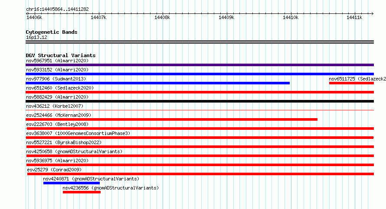Select the short blue nsv4240871 bar

pyautogui.click(x=72, y=183)
